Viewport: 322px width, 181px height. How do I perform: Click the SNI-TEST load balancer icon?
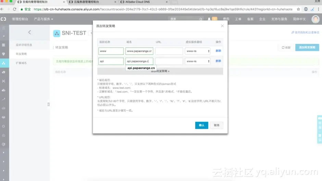pos(57,33)
